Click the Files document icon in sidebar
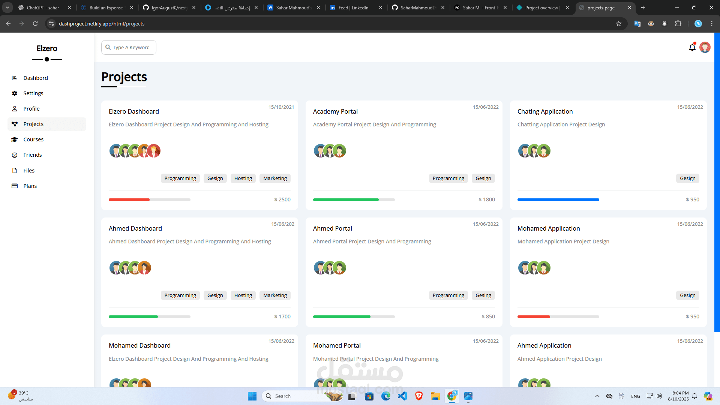Screen dimensions: 720x405 tap(15, 171)
